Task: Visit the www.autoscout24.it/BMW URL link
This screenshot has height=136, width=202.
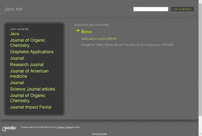Action: coord(99,39)
